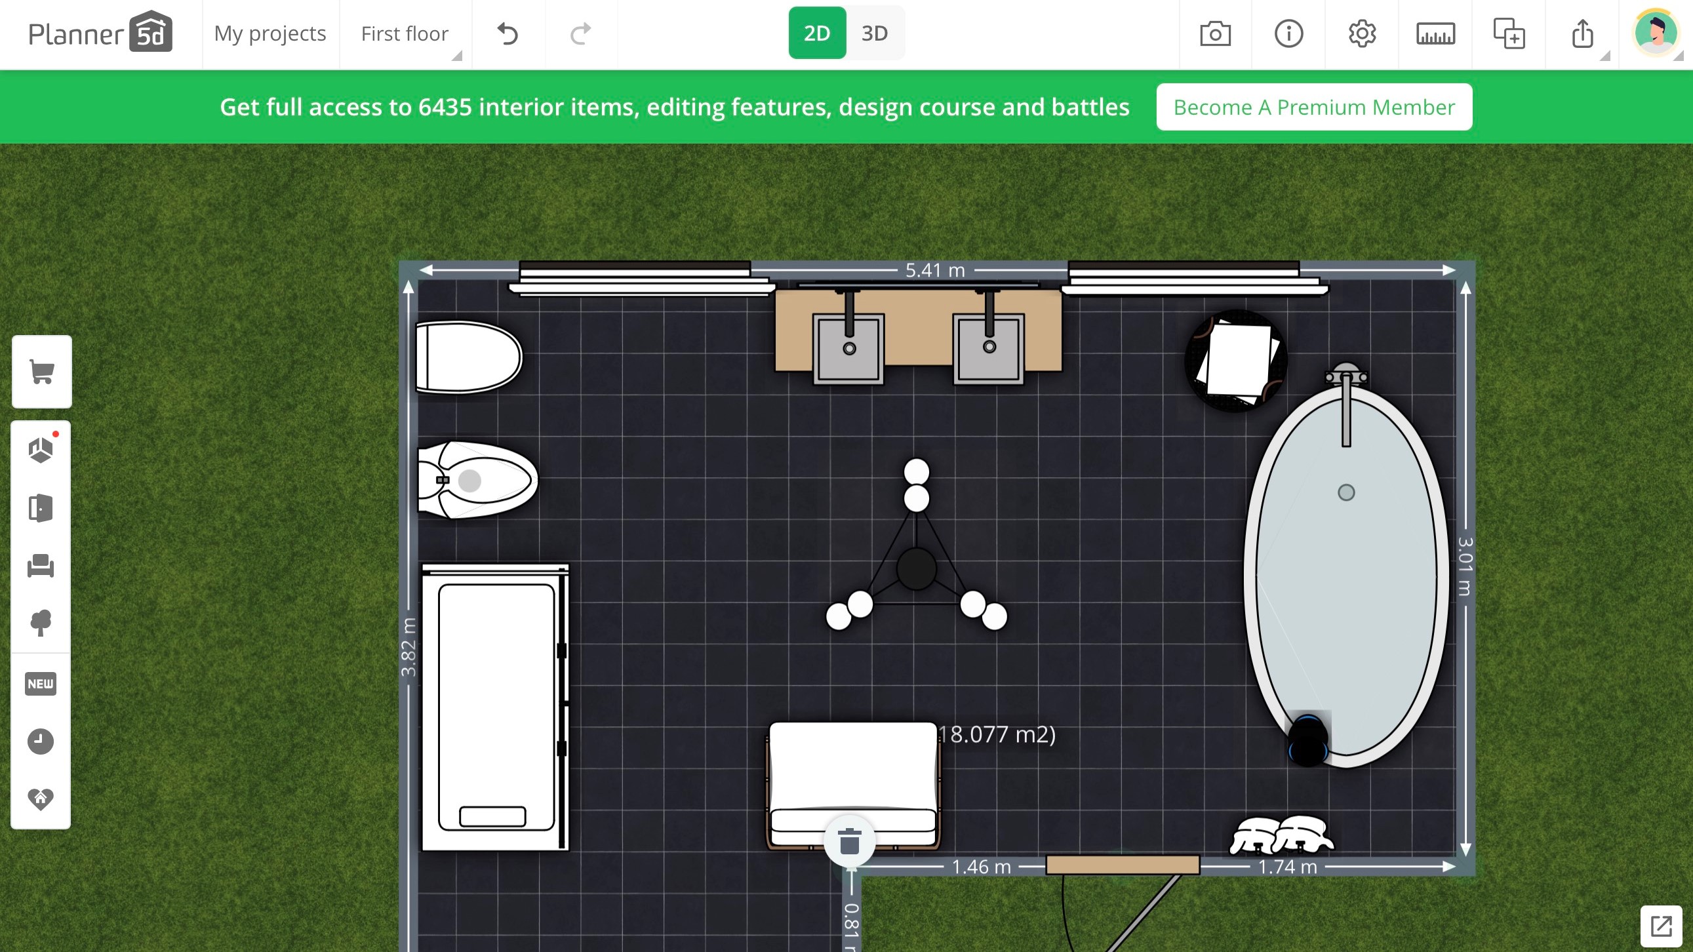Expand project settings gear menu
Screen dimensions: 1693x952
1363,33
